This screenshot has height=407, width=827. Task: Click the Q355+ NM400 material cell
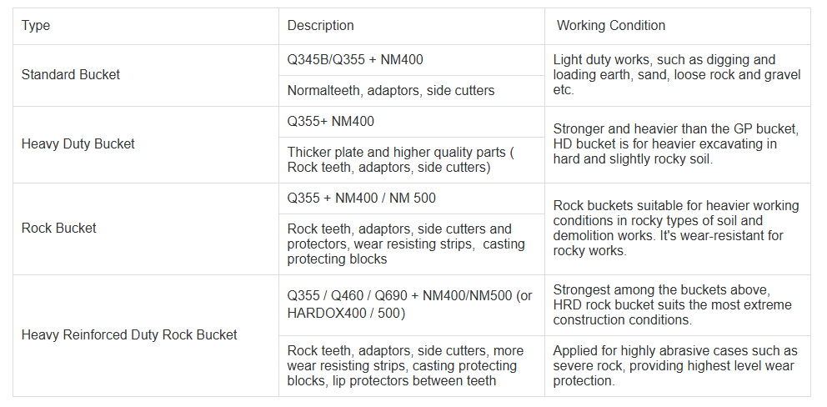331,122
